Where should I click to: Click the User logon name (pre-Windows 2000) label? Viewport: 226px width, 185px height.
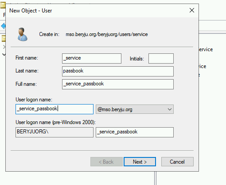pyautogui.click(x=55, y=122)
